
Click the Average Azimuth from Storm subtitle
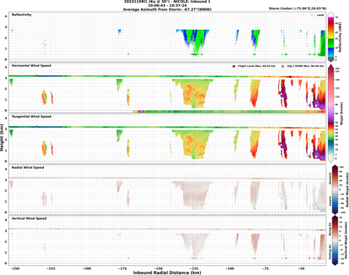tap(167, 9)
